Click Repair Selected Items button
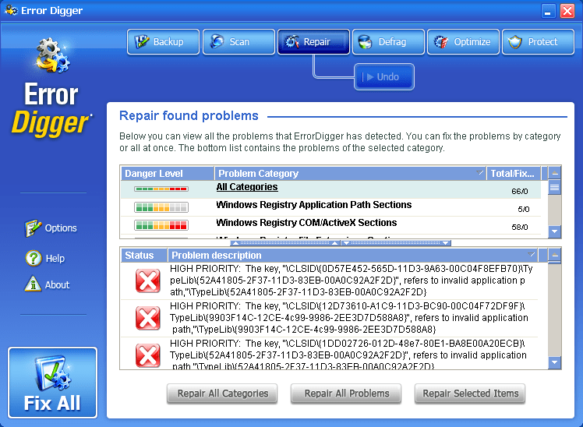This screenshot has height=427, width=583. [470, 393]
